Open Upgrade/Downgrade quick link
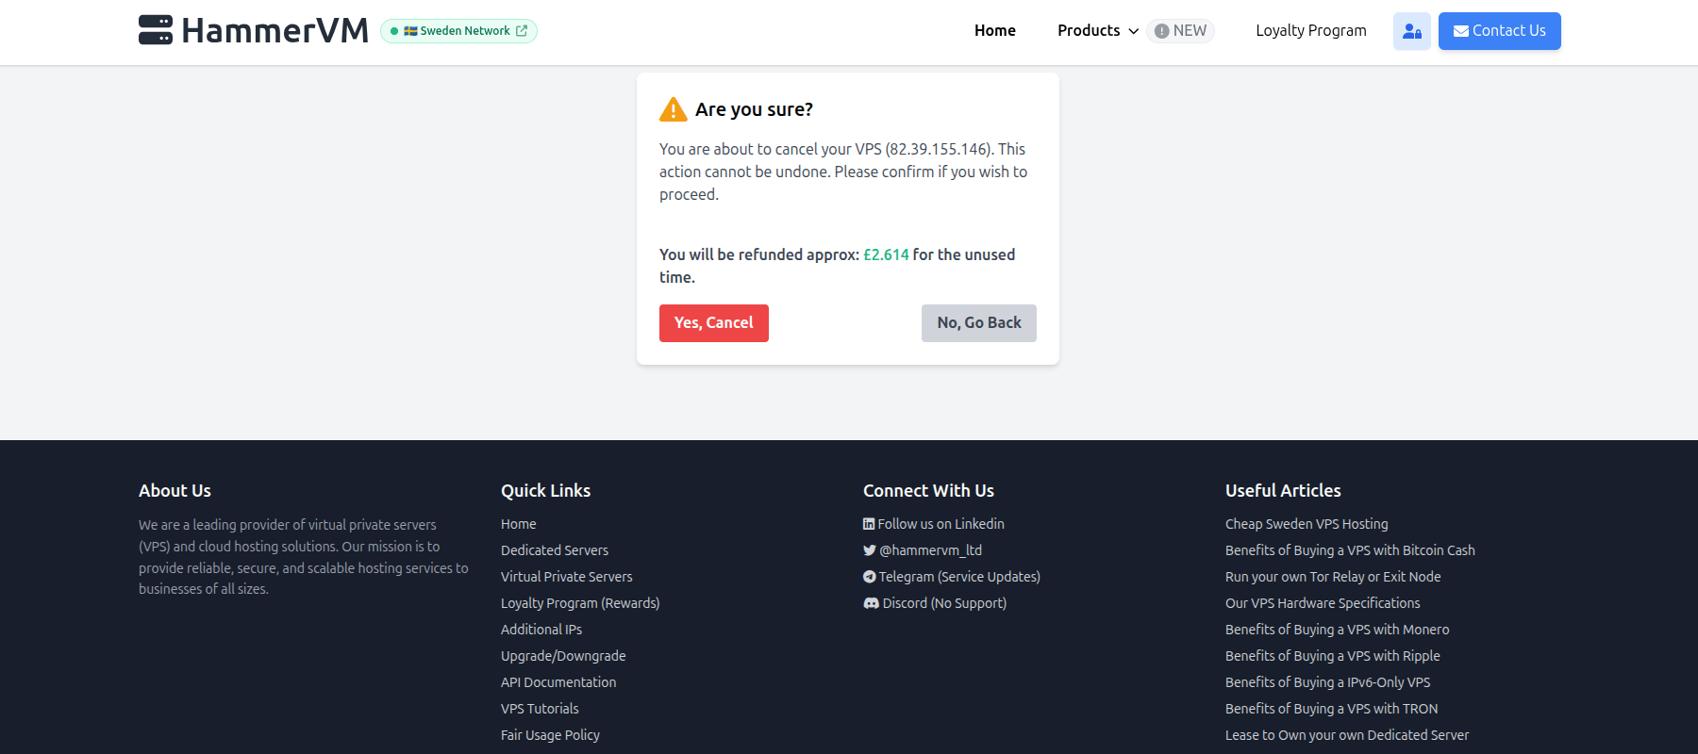This screenshot has width=1698, height=754. (x=563, y=656)
